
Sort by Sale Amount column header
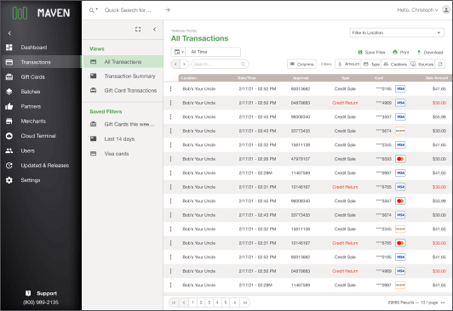(x=437, y=78)
